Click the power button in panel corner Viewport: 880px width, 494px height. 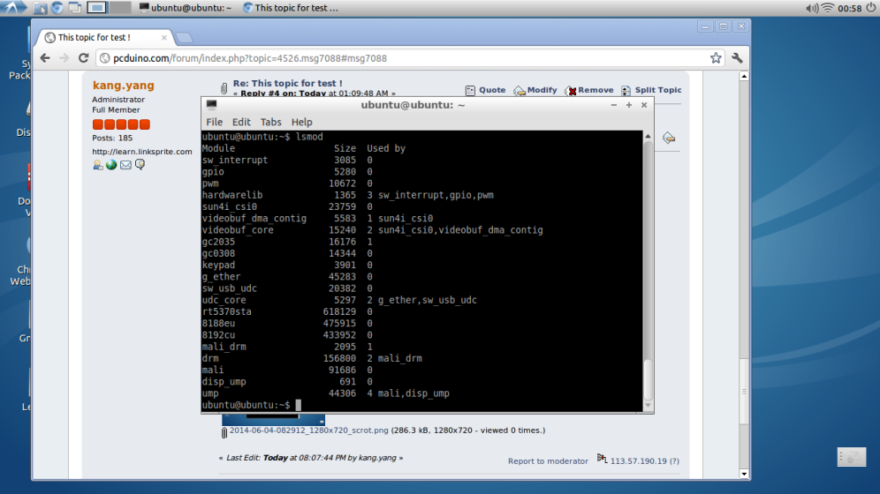pos(870,8)
